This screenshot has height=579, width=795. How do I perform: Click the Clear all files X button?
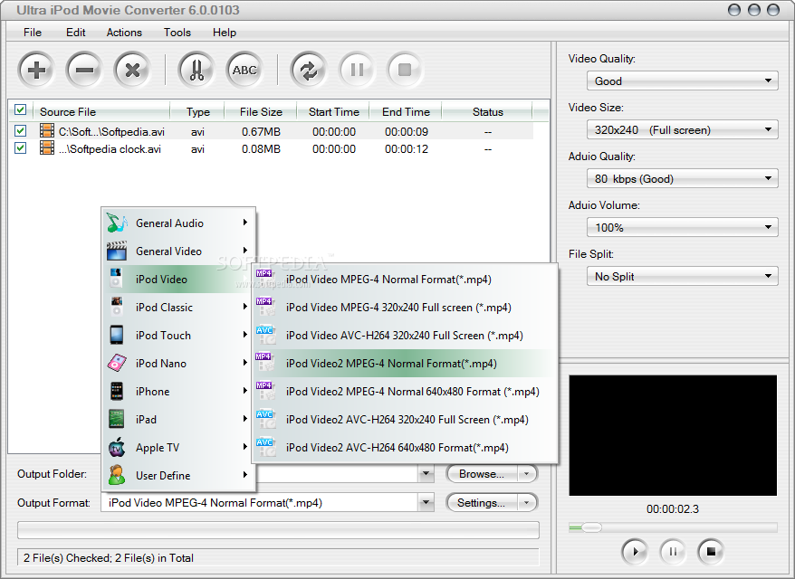[x=132, y=70]
